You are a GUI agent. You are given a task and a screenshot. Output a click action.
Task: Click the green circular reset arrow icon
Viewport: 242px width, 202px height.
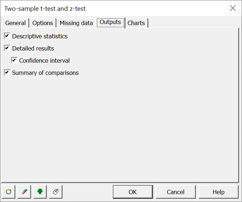tap(9, 192)
